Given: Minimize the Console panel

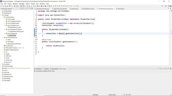Looking at the screenshot, I should point(169,69).
